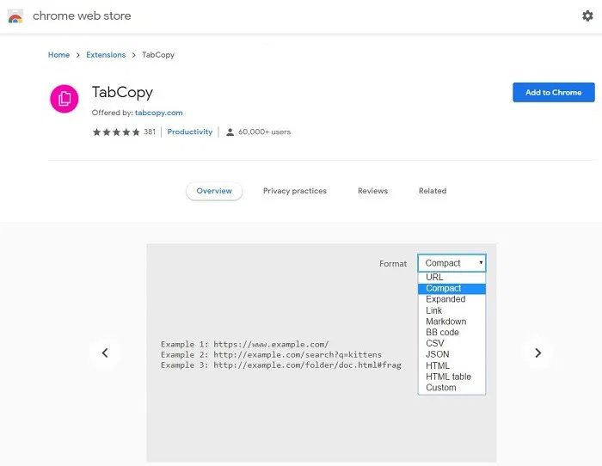The image size is (602, 466).
Task: Click the Example 1 URL line
Action: coord(244,344)
